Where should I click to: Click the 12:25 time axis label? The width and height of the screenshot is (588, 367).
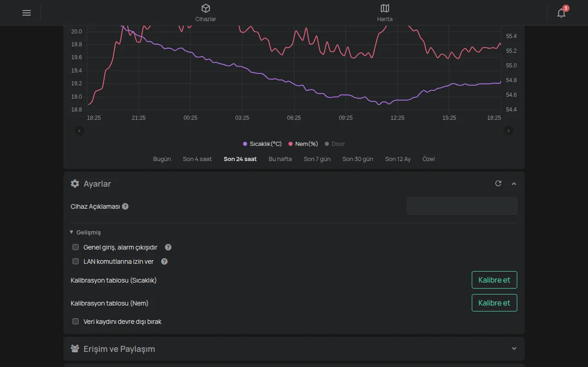point(397,118)
